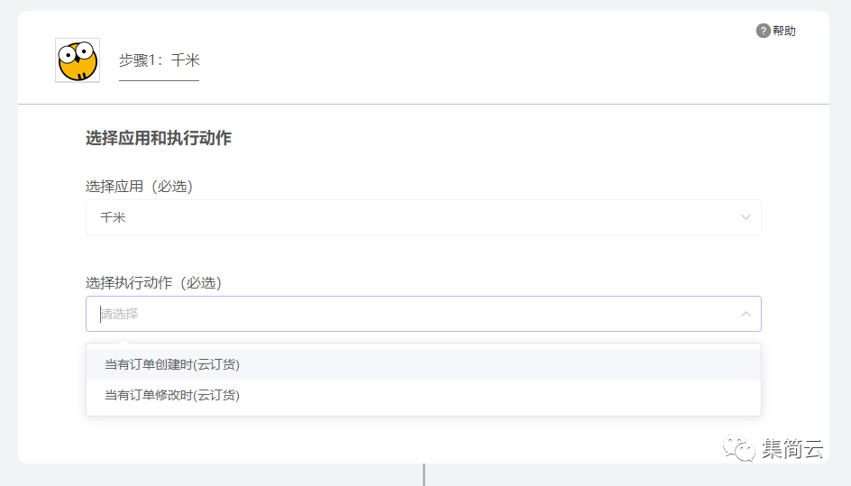Select 当有订单创建时(云订货) option
The height and width of the screenshot is (486, 851).
pyautogui.click(x=424, y=364)
